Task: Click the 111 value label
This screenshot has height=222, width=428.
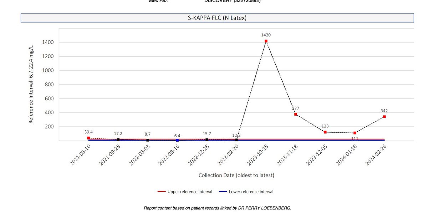Action: 355,139
